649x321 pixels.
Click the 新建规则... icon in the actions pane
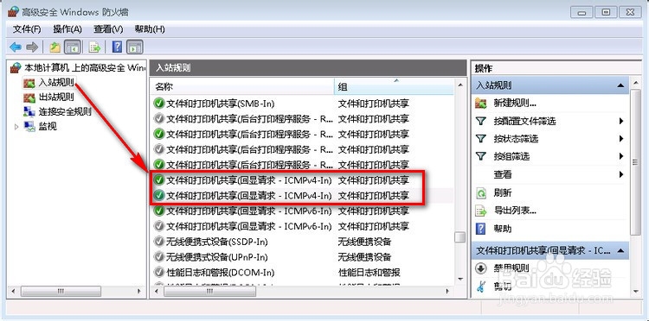point(480,104)
